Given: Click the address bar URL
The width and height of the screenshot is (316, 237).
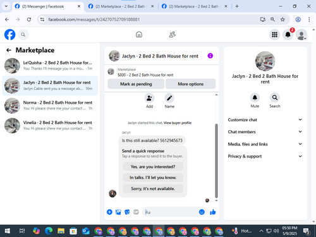Looking at the screenshot, I should pyautogui.click(x=94, y=20).
